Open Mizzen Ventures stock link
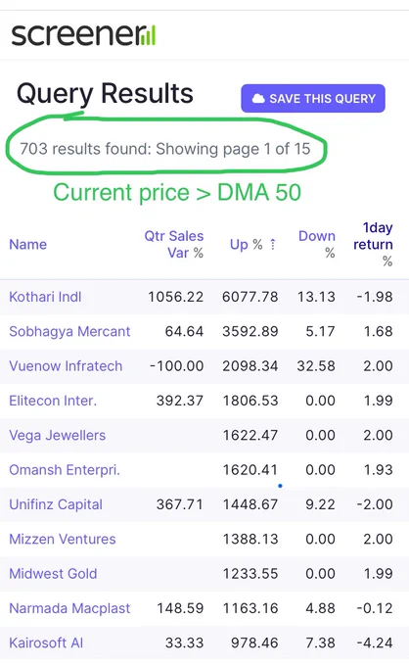Viewport: 409px width, 666px height. coord(63,539)
